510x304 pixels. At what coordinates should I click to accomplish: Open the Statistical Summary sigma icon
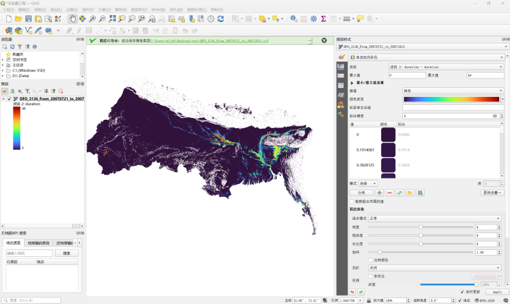(x=323, y=19)
